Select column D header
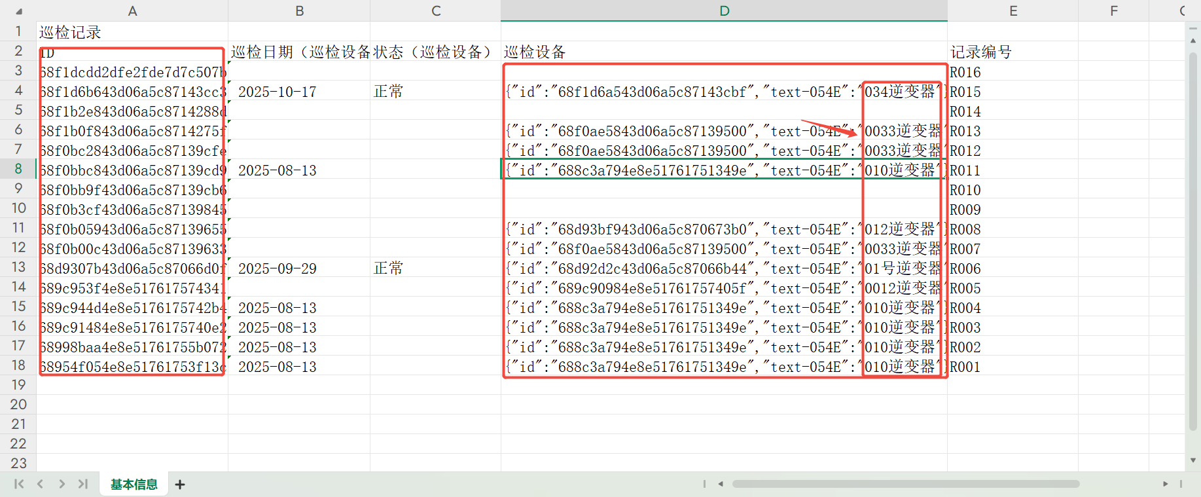The width and height of the screenshot is (1201, 497). click(x=724, y=11)
